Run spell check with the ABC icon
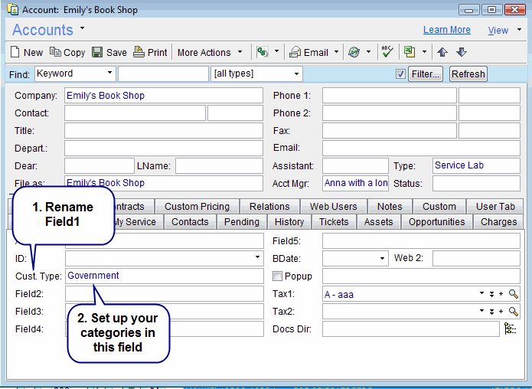Image resolution: width=532 pixels, height=389 pixels. (x=387, y=52)
